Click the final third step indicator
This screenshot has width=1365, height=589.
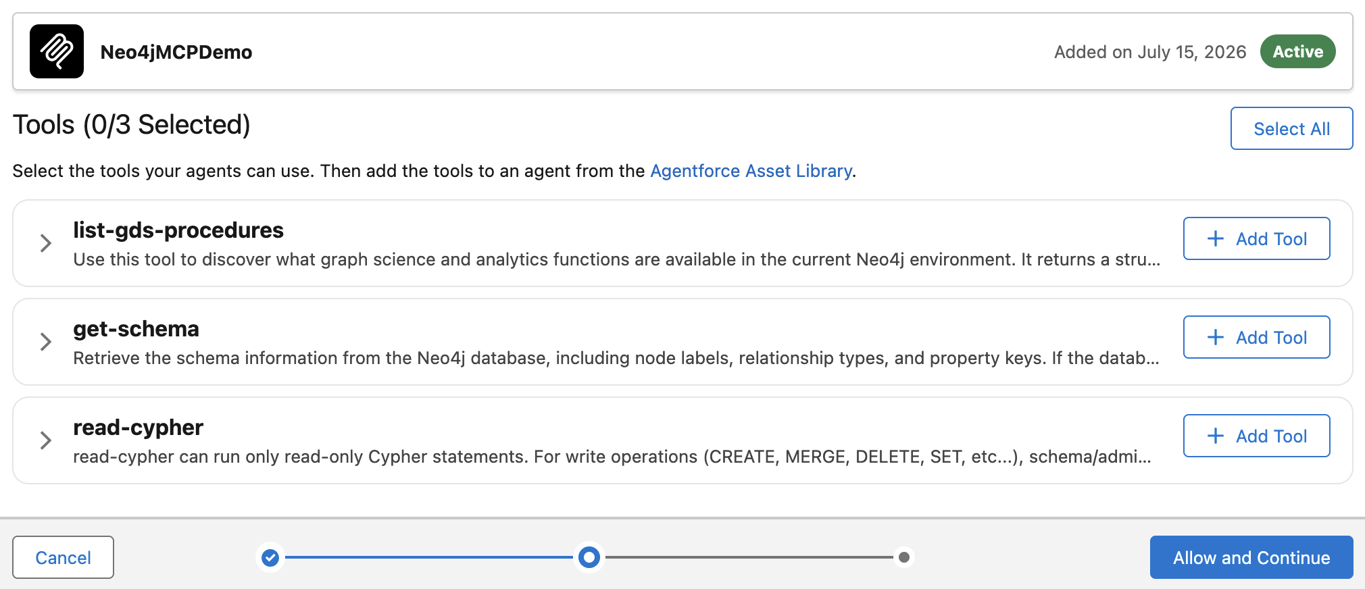point(904,557)
